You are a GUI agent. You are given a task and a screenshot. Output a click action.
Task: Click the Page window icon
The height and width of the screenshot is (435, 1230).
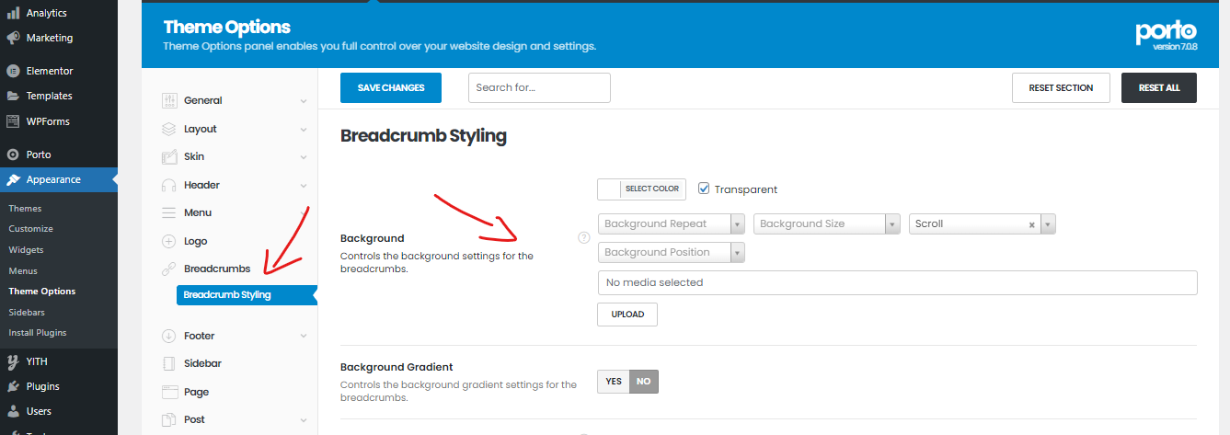[168, 392]
